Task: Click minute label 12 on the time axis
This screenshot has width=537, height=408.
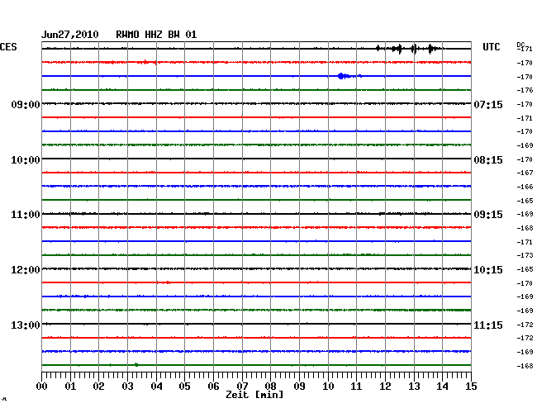Action: [385, 387]
